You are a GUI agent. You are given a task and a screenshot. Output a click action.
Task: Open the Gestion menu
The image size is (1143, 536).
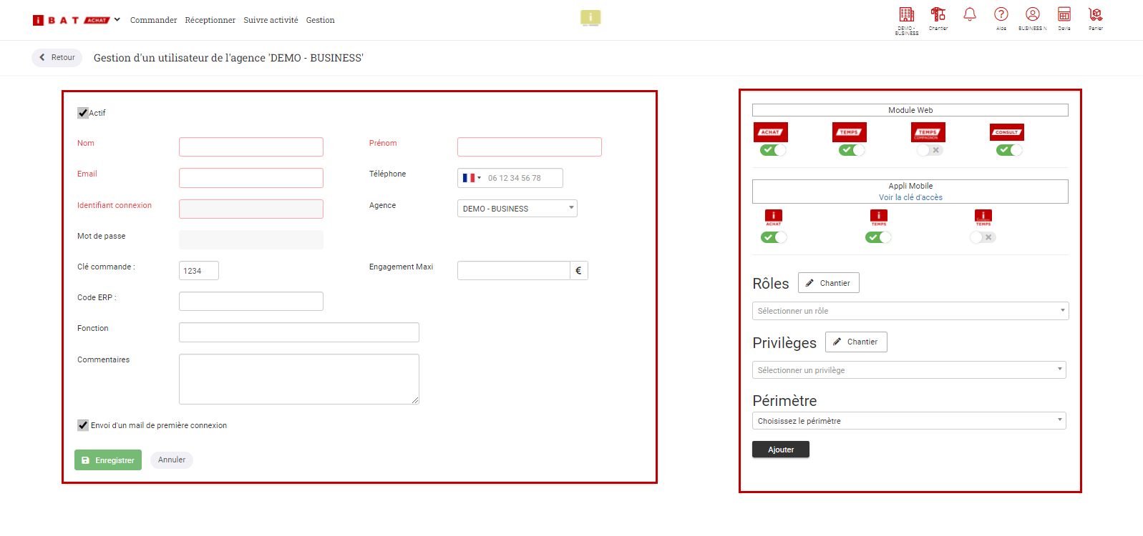[x=320, y=20]
